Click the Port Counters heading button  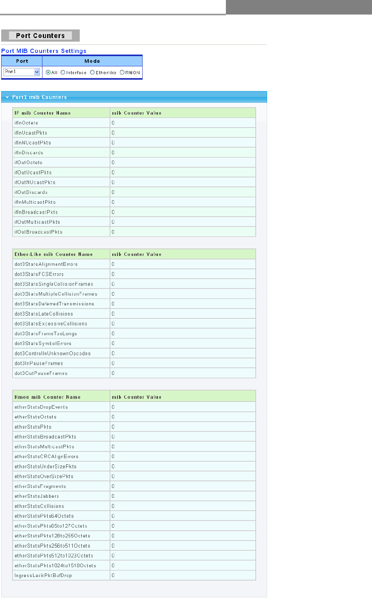40,36
